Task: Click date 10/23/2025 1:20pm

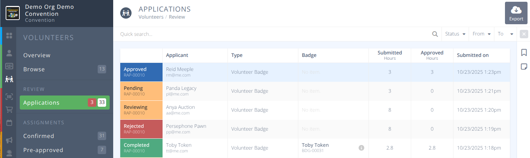Action: (479, 110)
